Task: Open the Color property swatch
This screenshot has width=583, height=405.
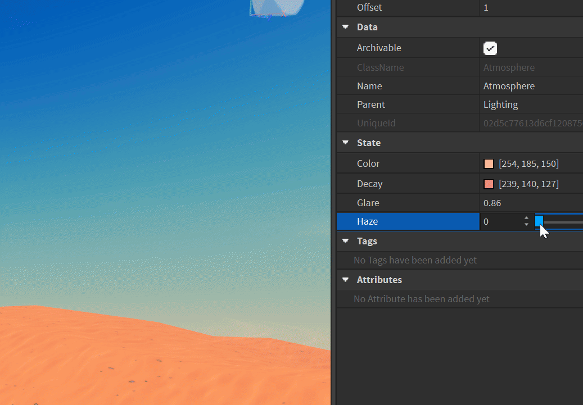Action: 489,164
